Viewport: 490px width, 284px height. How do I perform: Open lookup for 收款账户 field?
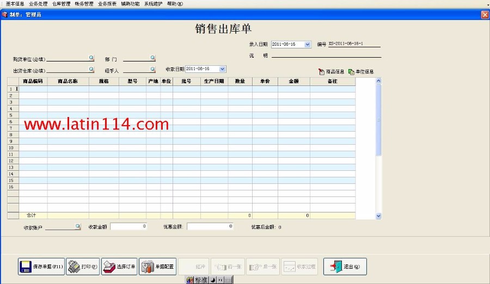click(x=78, y=226)
